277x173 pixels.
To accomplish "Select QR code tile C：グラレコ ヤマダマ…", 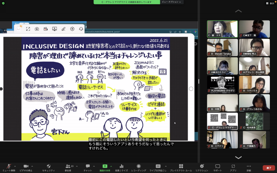I will [223, 121].
